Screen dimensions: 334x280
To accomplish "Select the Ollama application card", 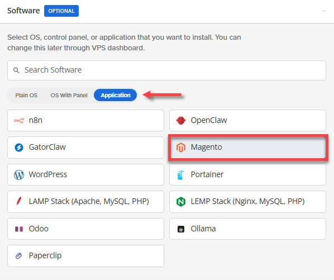I will pos(247,229).
